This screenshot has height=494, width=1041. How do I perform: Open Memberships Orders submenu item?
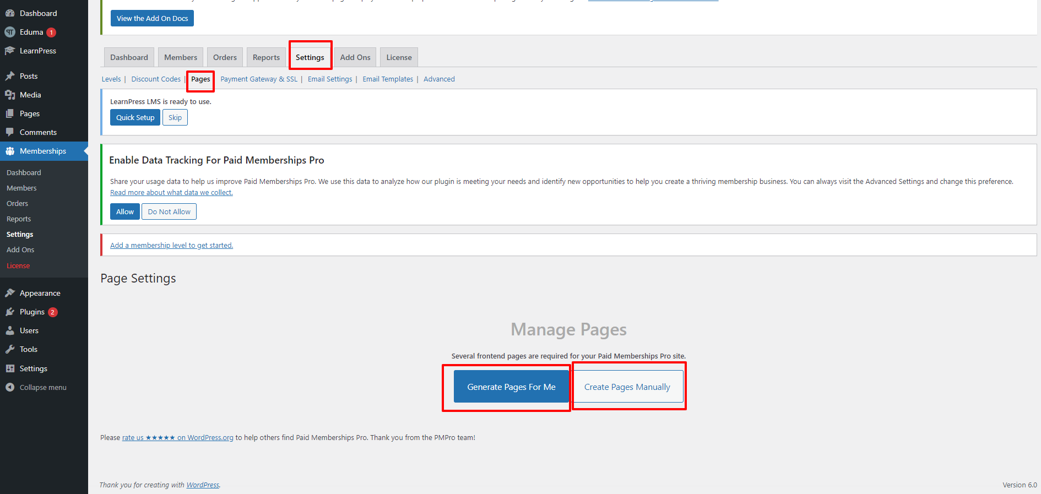pyautogui.click(x=17, y=203)
